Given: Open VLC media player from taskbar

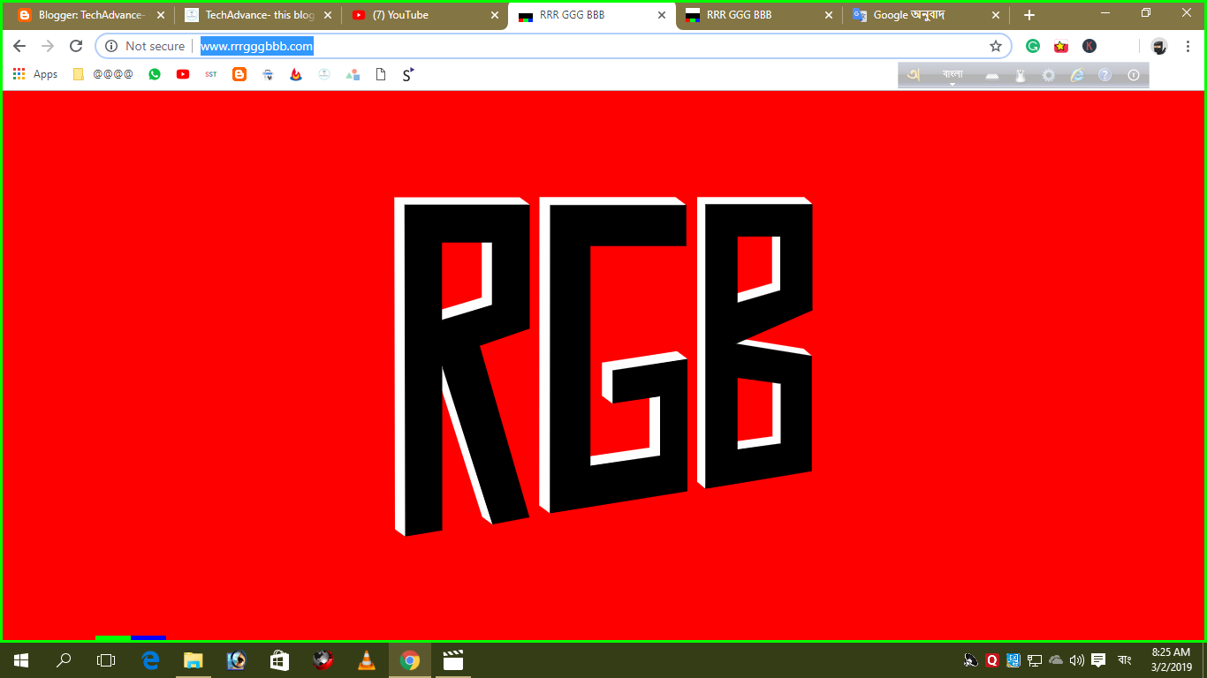Looking at the screenshot, I should [366, 660].
